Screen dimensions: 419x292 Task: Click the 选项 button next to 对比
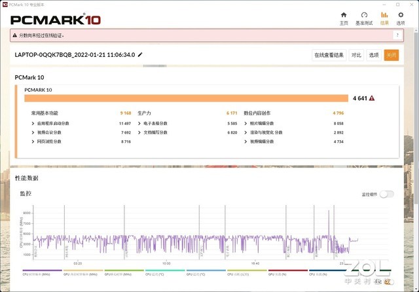coord(374,55)
